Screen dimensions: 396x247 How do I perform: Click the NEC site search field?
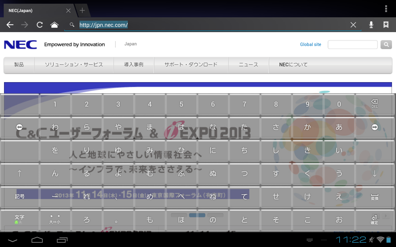click(353, 44)
